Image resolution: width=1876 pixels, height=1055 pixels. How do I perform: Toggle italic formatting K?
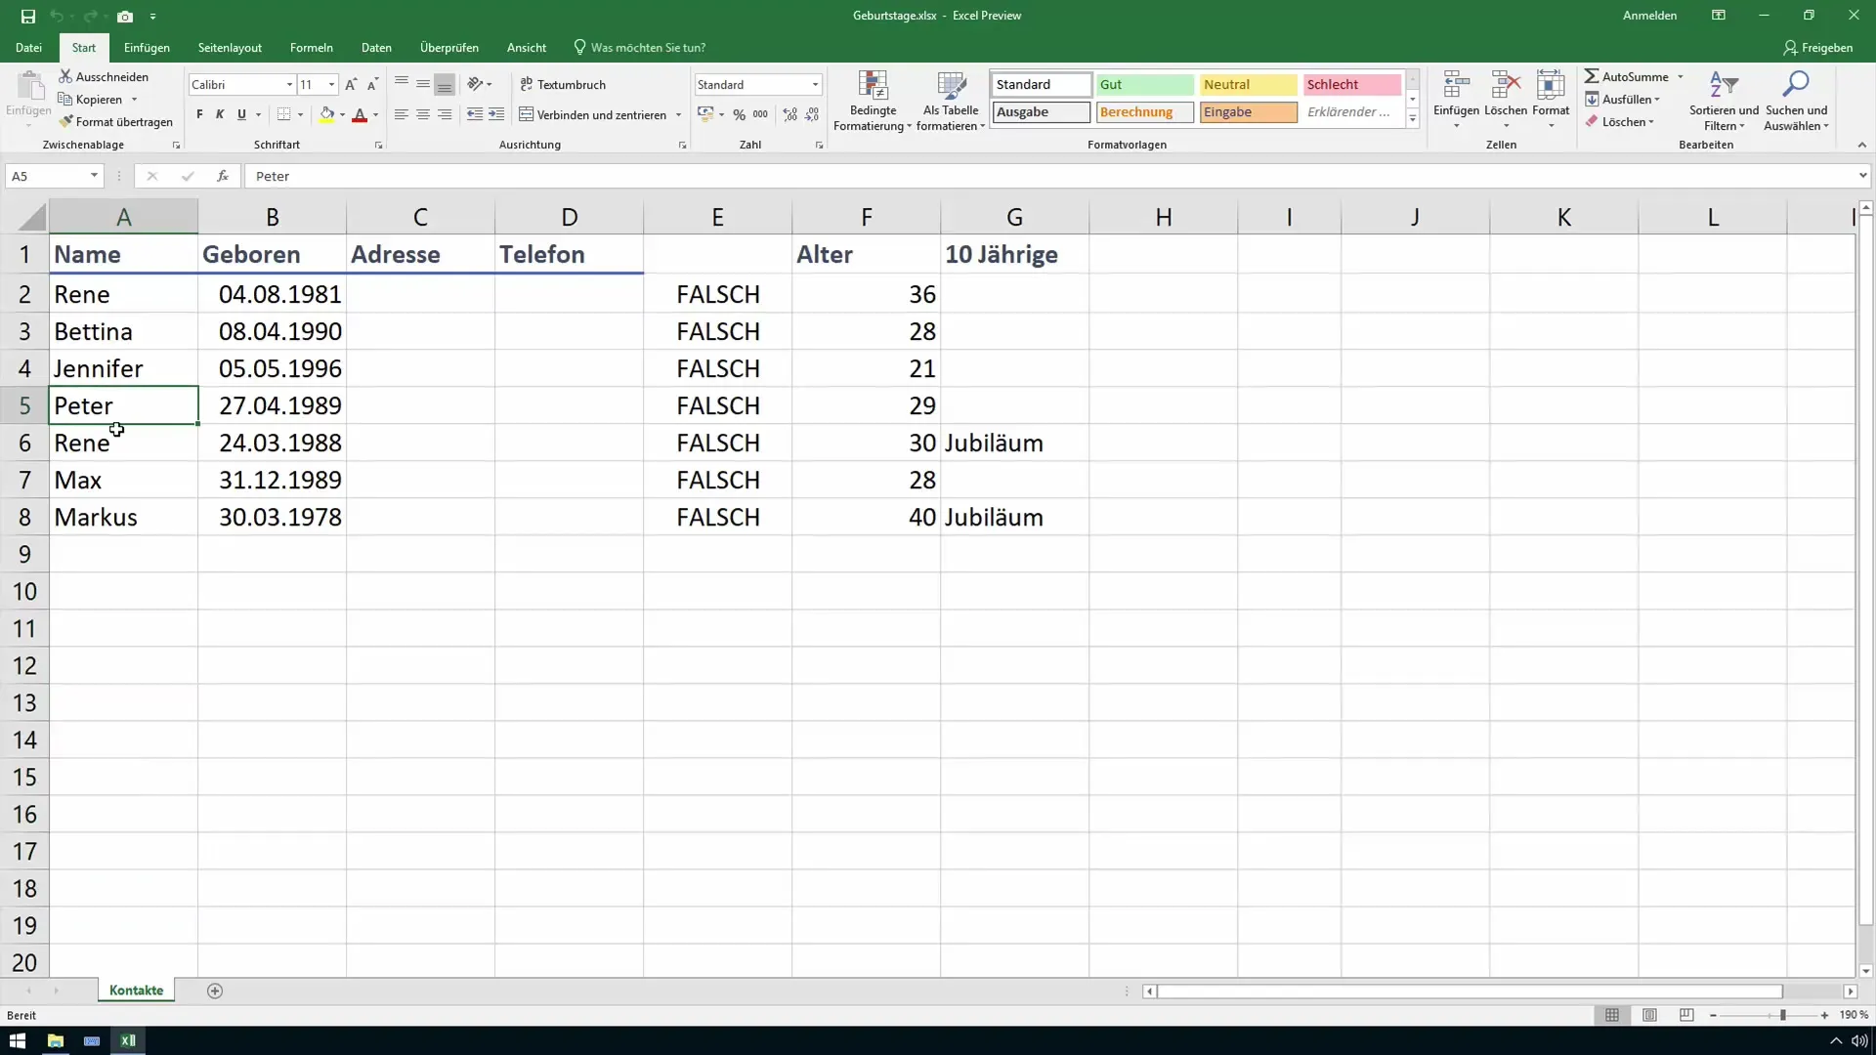tap(220, 115)
